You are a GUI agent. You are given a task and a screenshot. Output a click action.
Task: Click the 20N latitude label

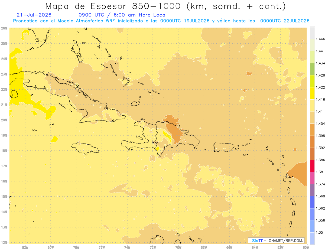4,120
